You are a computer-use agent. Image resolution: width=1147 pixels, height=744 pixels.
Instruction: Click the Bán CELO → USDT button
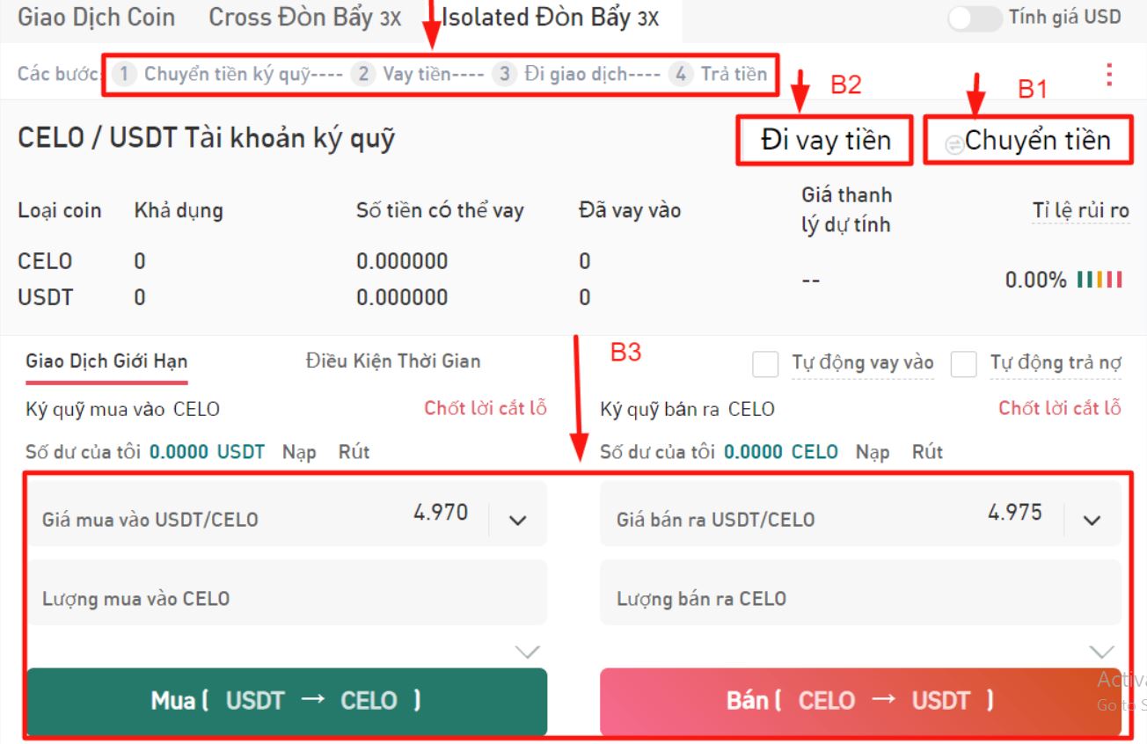pos(860,701)
